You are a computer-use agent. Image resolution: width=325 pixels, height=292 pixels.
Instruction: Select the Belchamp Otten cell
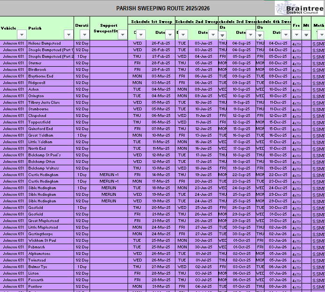tap(50, 161)
